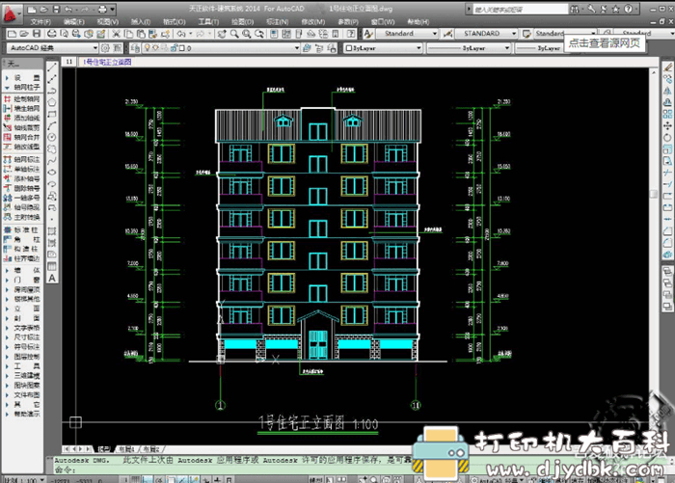Click the 轴网合并 command
The image size is (675, 483).
22,137
